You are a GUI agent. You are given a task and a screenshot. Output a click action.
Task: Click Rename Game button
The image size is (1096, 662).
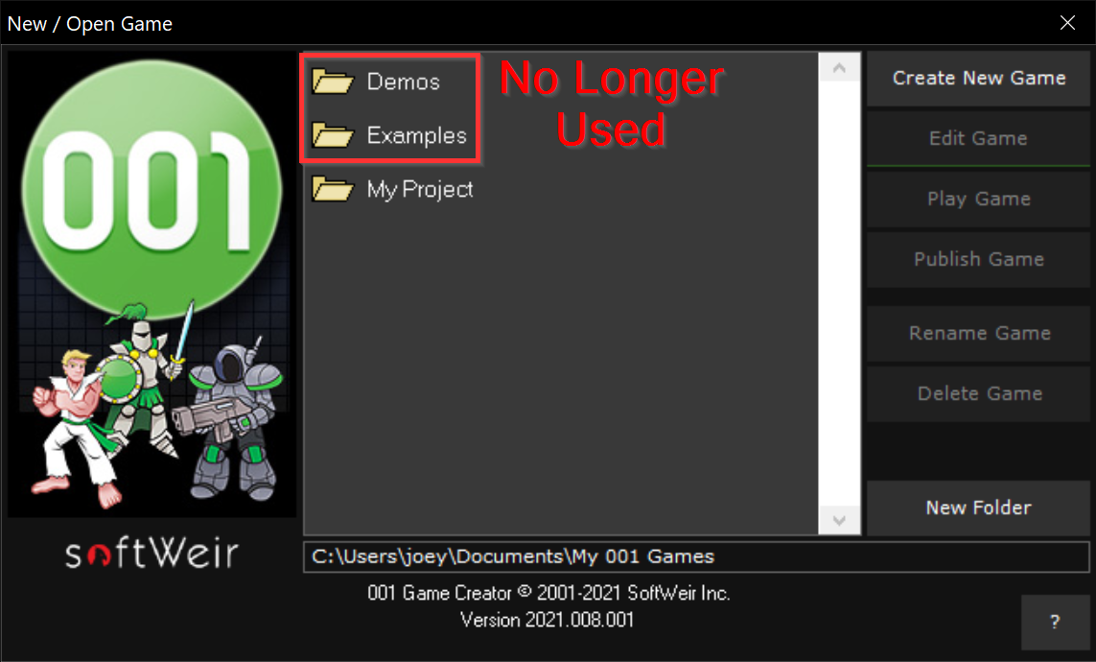[x=979, y=334]
